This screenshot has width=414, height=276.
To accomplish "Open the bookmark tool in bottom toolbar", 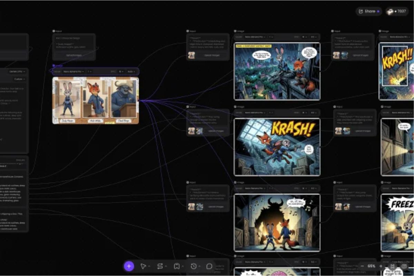I will coord(177,266).
